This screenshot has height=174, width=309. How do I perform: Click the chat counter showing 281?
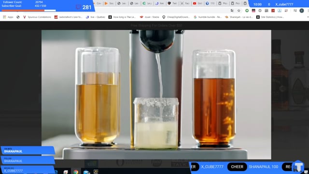pyautogui.click(x=84, y=7)
